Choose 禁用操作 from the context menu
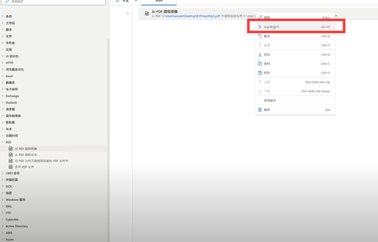Screen dimensions: 378x242 click(x=270, y=101)
